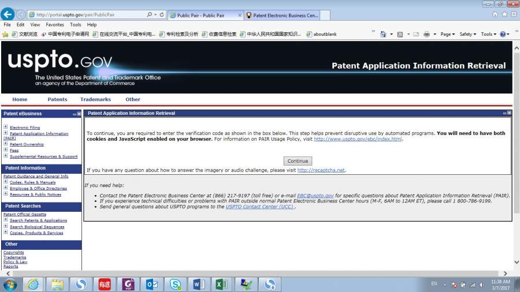The height and width of the screenshot is (292, 520).
Task: Expand Search Biological Sequences node
Action: [x=6, y=226]
